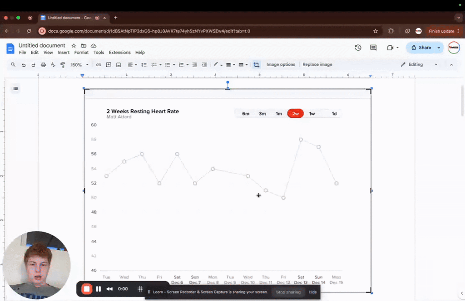This screenshot has width=465, height=301.
Task: Activate the paint format tool
Action: click(63, 65)
